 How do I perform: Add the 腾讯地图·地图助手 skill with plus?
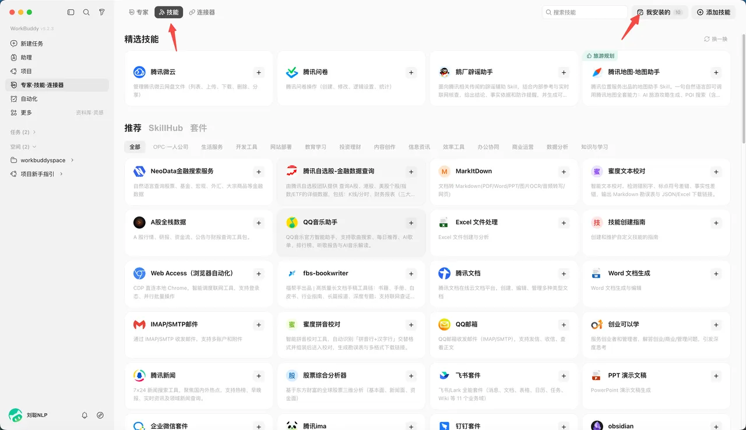pos(716,73)
